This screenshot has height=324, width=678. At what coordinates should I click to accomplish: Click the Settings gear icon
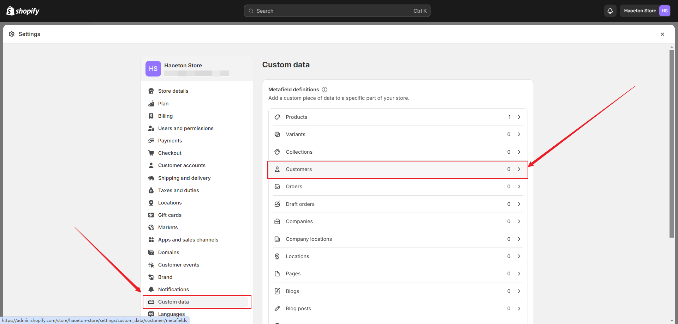(x=12, y=34)
